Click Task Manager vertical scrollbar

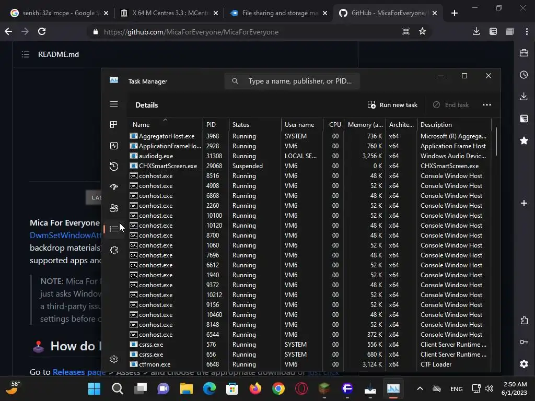[x=496, y=141]
